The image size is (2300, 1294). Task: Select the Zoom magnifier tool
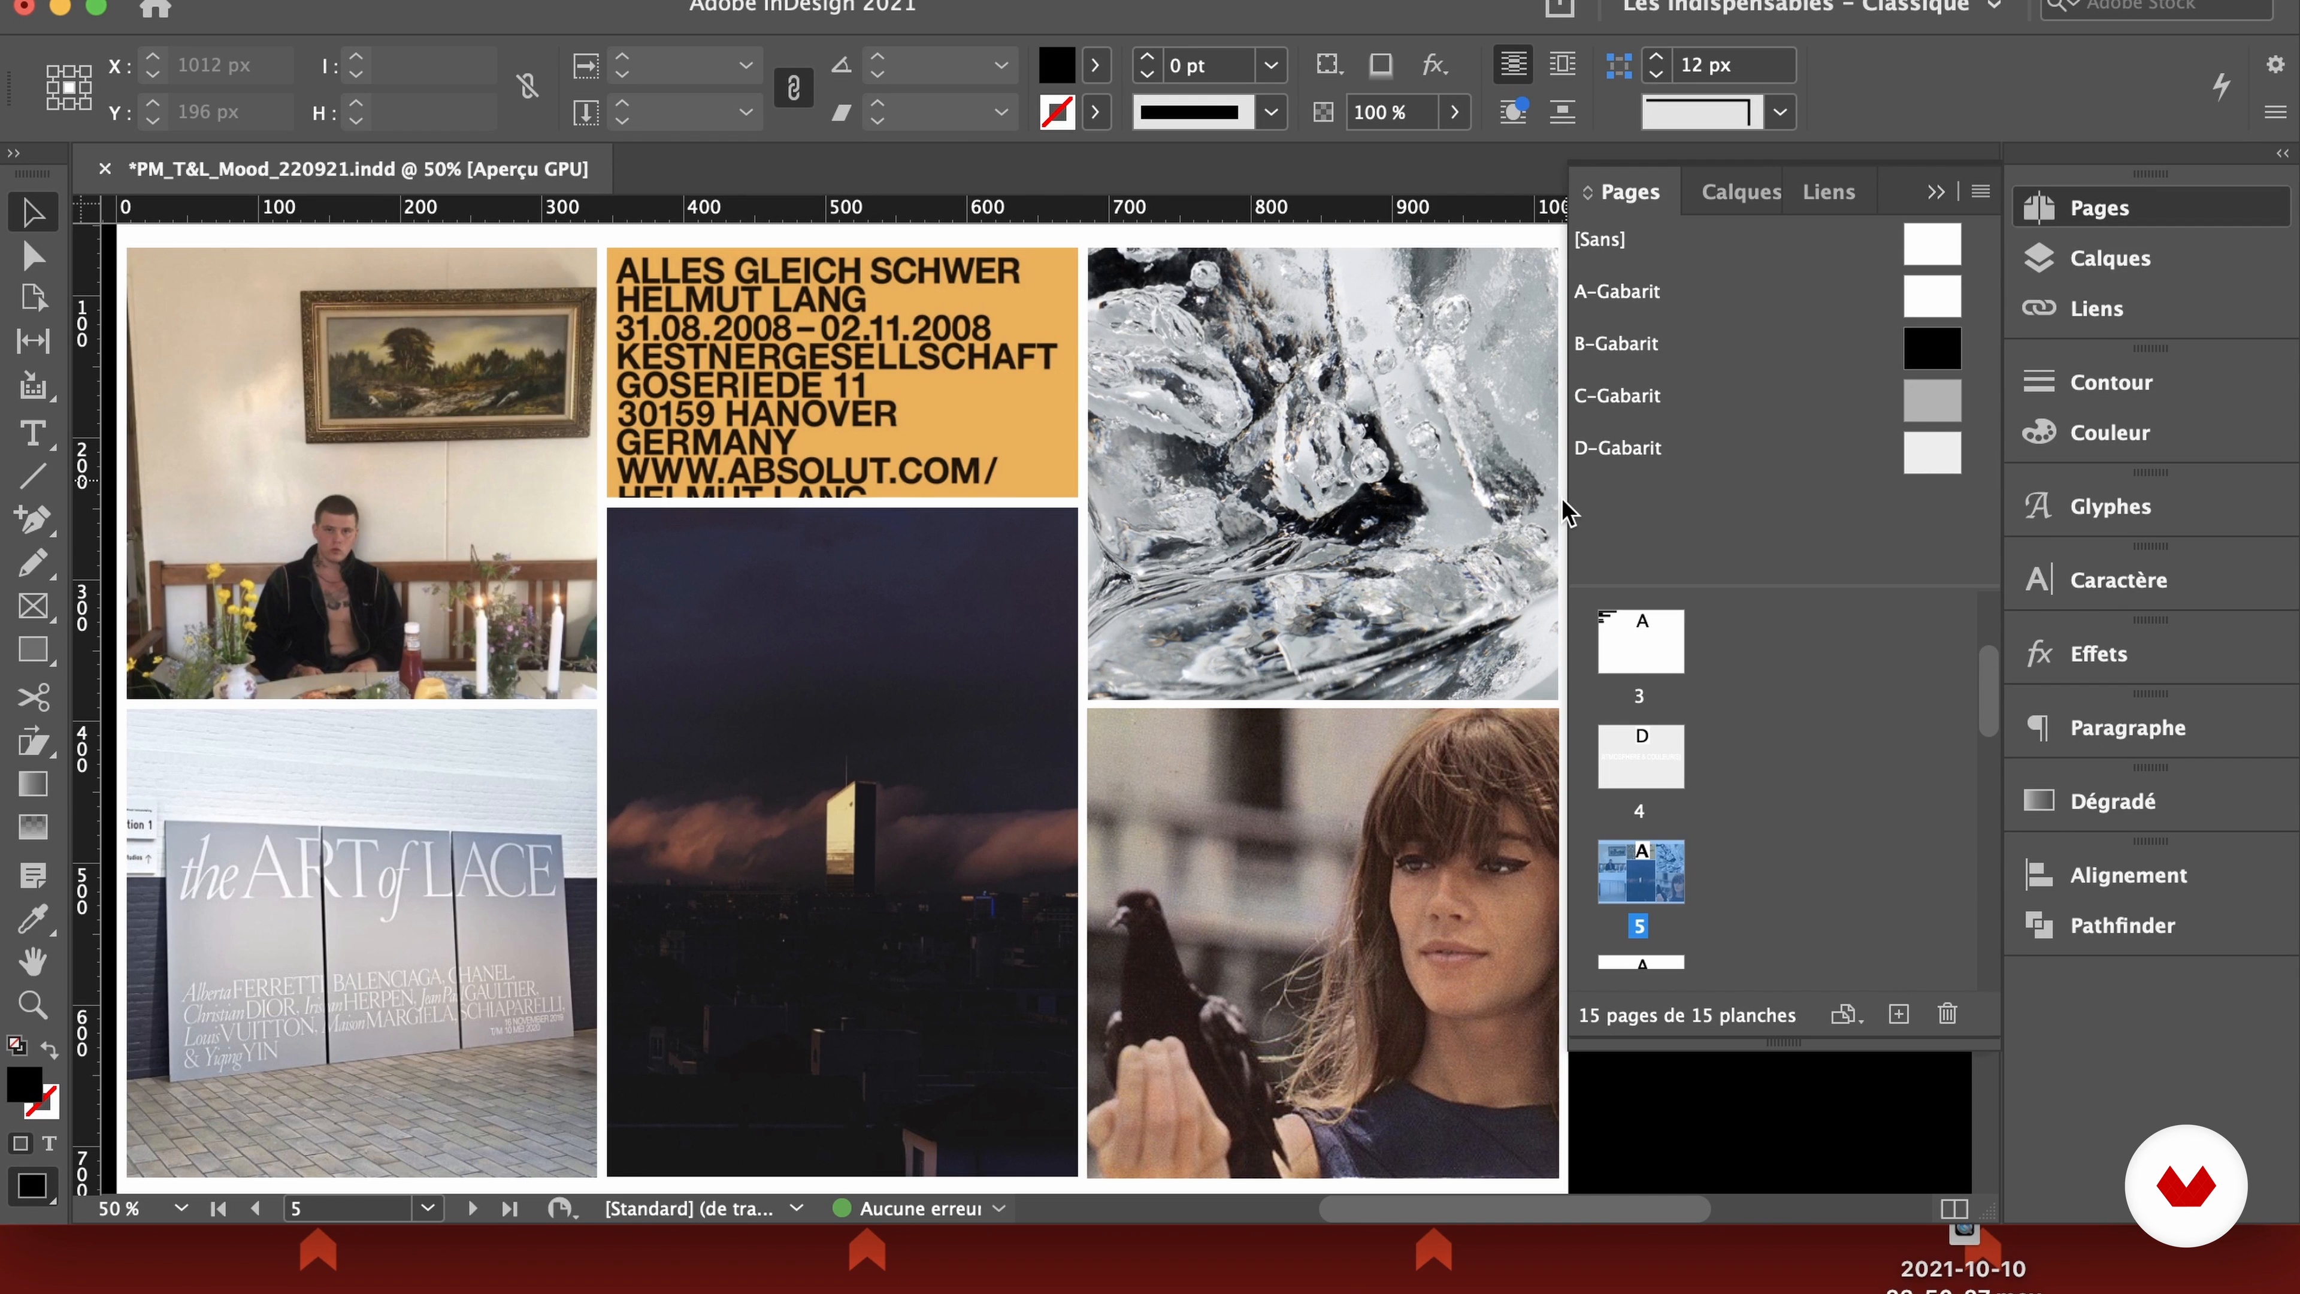tap(33, 1006)
